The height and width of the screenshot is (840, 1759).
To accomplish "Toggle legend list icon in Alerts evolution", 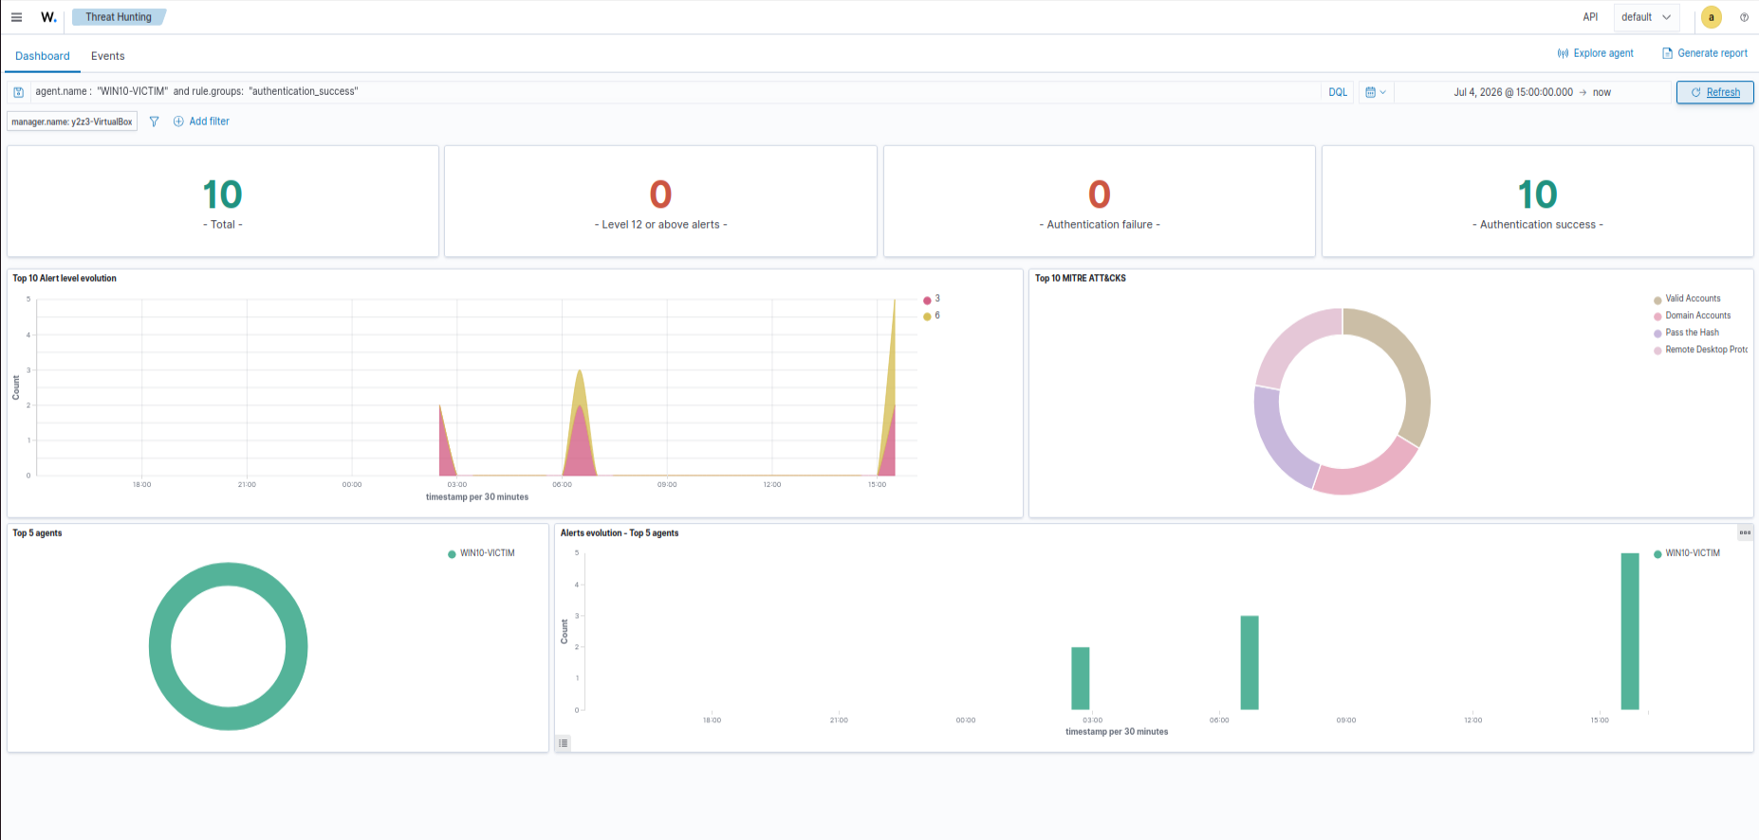I will pos(564,743).
